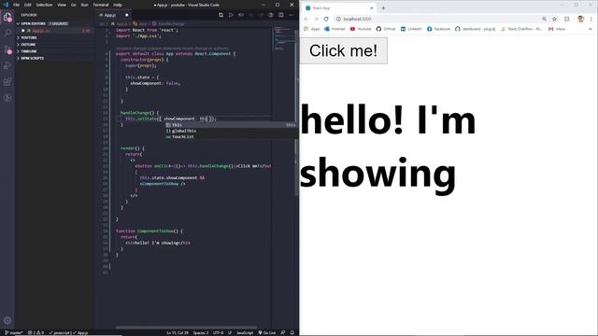Bookmark this page with the star icon
598x336 pixels.
554,19
